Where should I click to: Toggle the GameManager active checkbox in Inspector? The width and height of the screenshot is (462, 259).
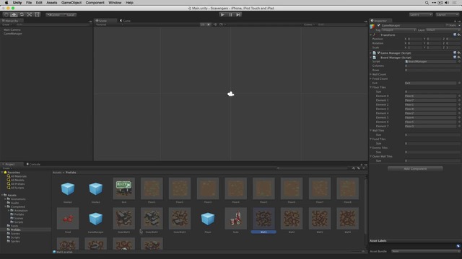tap(378, 26)
